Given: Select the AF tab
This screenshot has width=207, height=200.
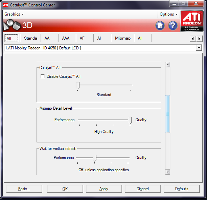Looking at the screenshot, I should (x=82, y=38).
